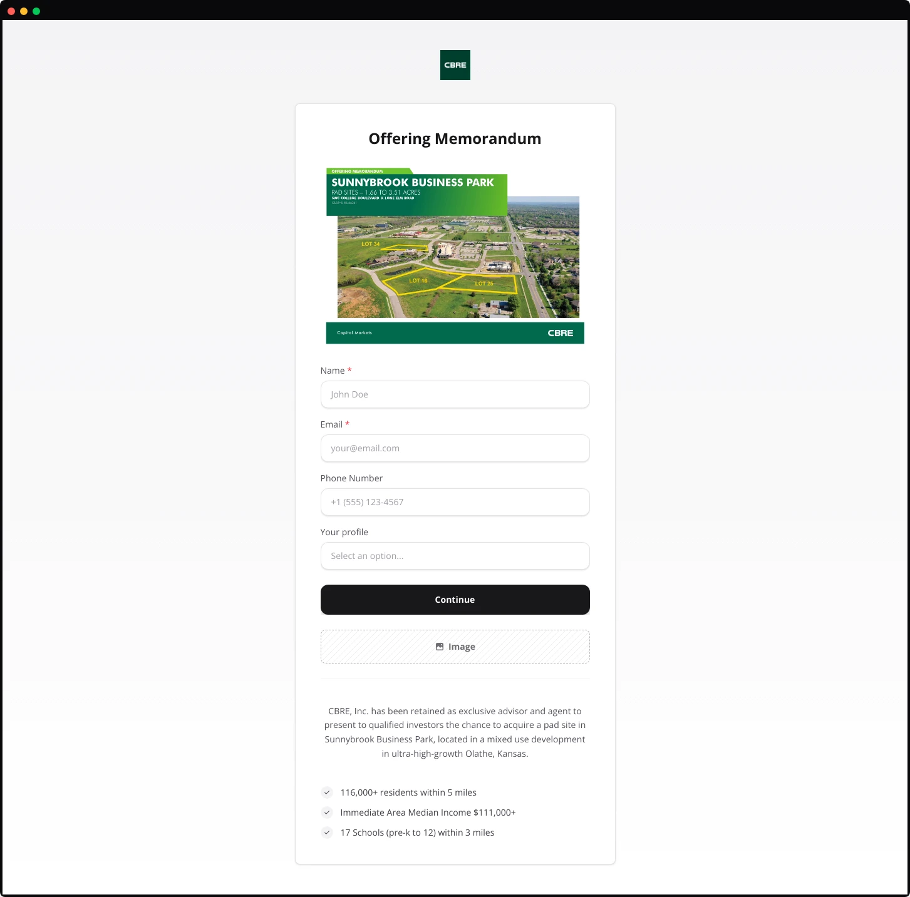Open the Sunnybrook Business Park cover image
The height and width of the screenshot is (897, 910).
(x=455, y=255)
